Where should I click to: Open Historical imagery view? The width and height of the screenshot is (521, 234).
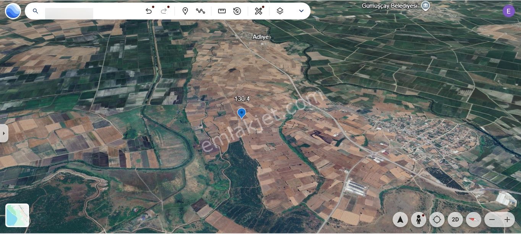(237, 11)
